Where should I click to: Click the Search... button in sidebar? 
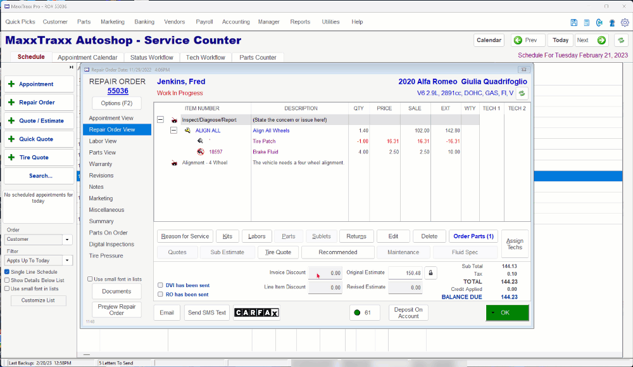point(39,176)
